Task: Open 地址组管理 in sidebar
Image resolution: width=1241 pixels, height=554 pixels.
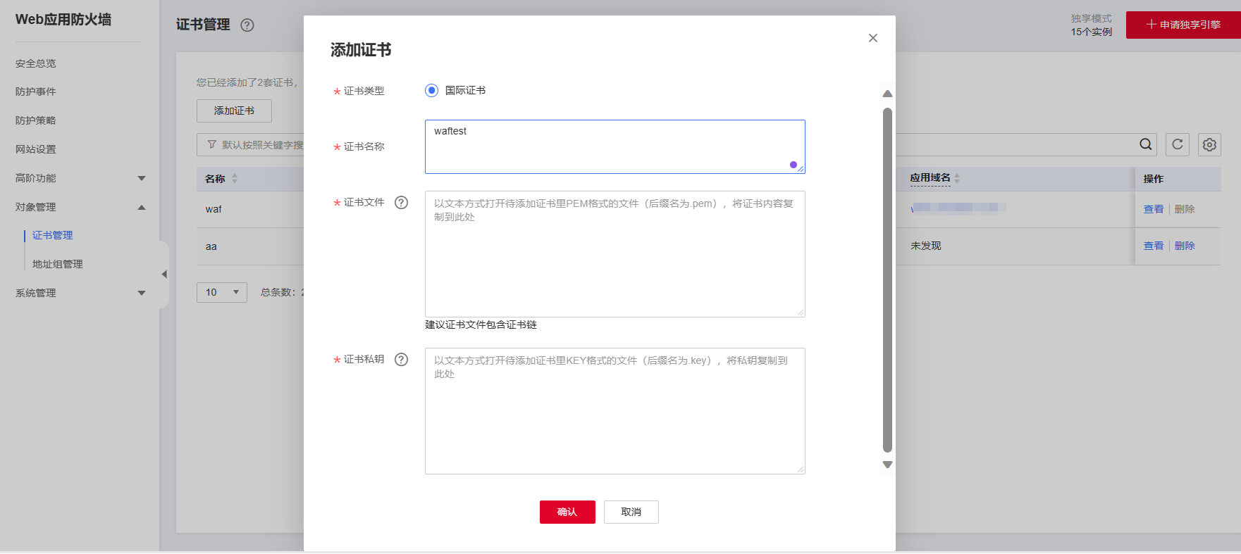Action: click(x=58, y=264)
